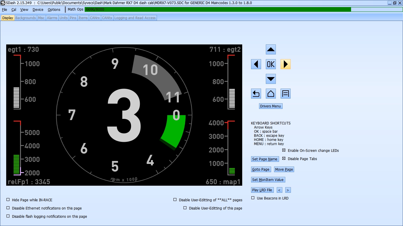Select the Display tab
The height and width of the screenshot is (226, 403).
[x=8, y=18]
